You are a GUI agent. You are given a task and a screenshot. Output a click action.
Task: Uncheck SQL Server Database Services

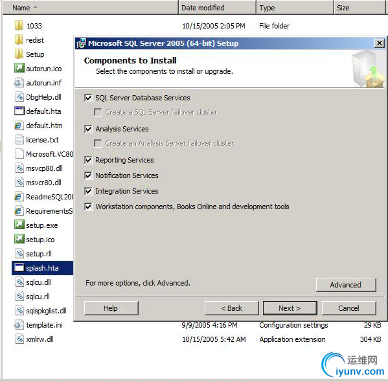pyautogui.click(x=88, y=98)
